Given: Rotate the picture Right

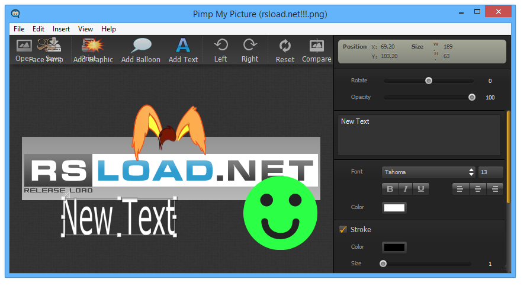Looking at the screenshot, I should point(250,51).
